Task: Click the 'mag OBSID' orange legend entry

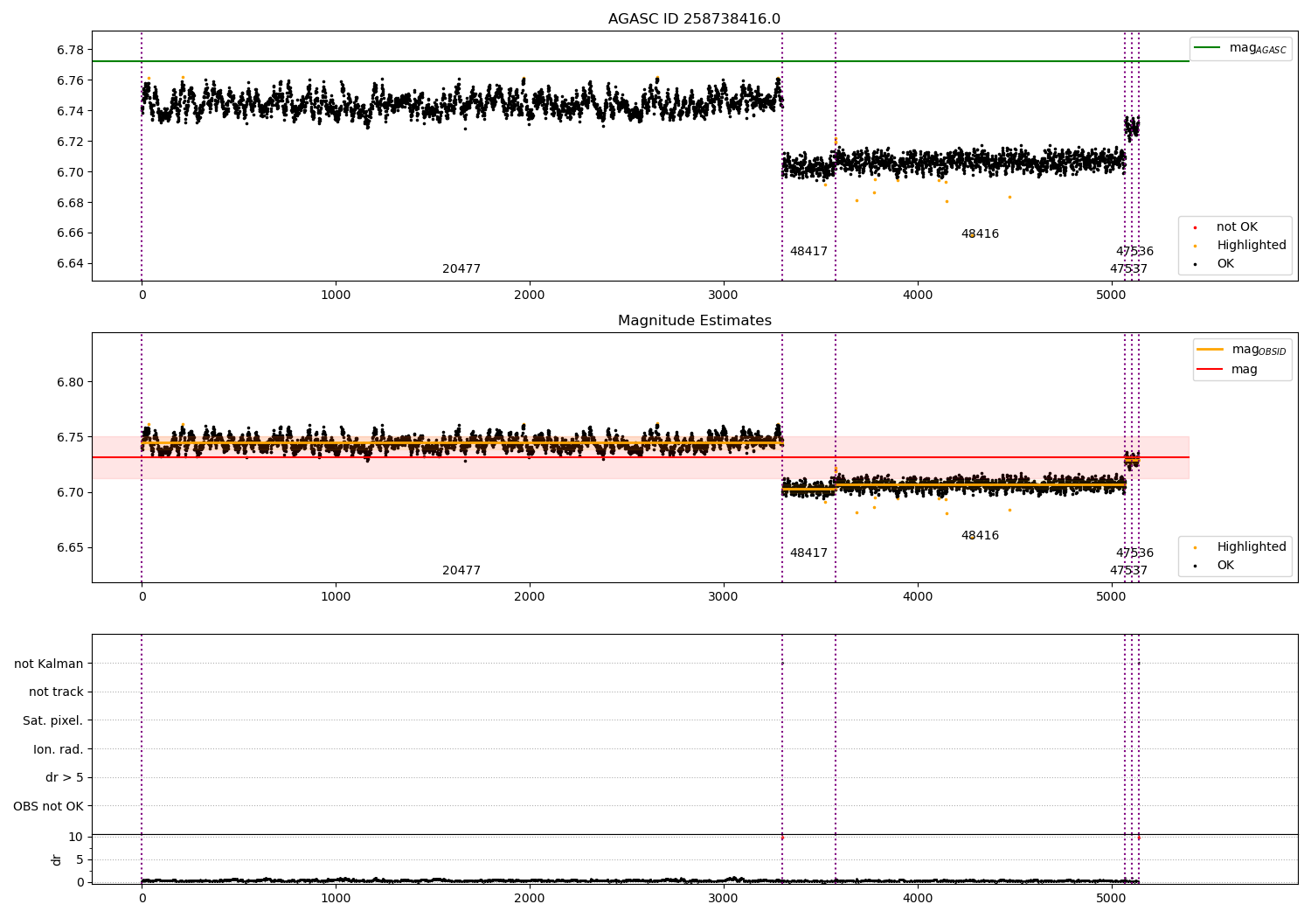Action: coord(1242,350)
